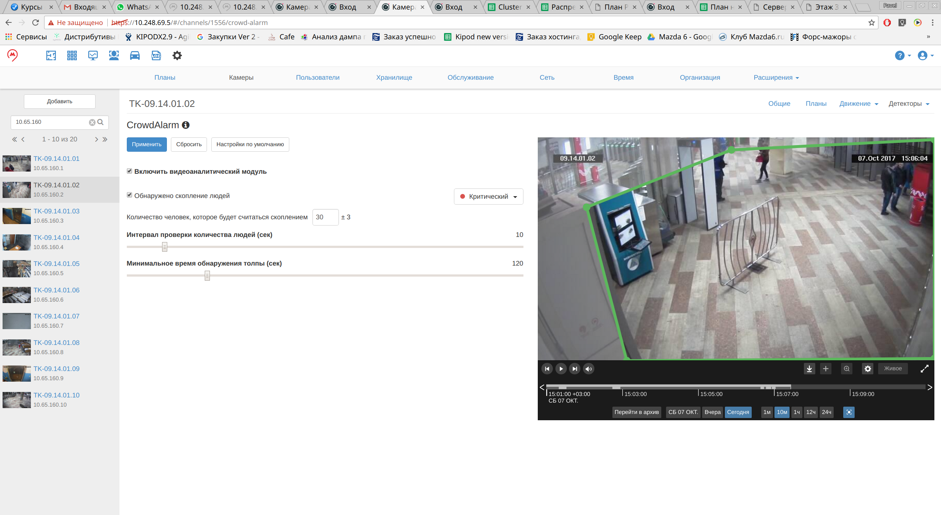Open the floor plans icon in toolbar

pyautogui.click(x=51, y=55)
